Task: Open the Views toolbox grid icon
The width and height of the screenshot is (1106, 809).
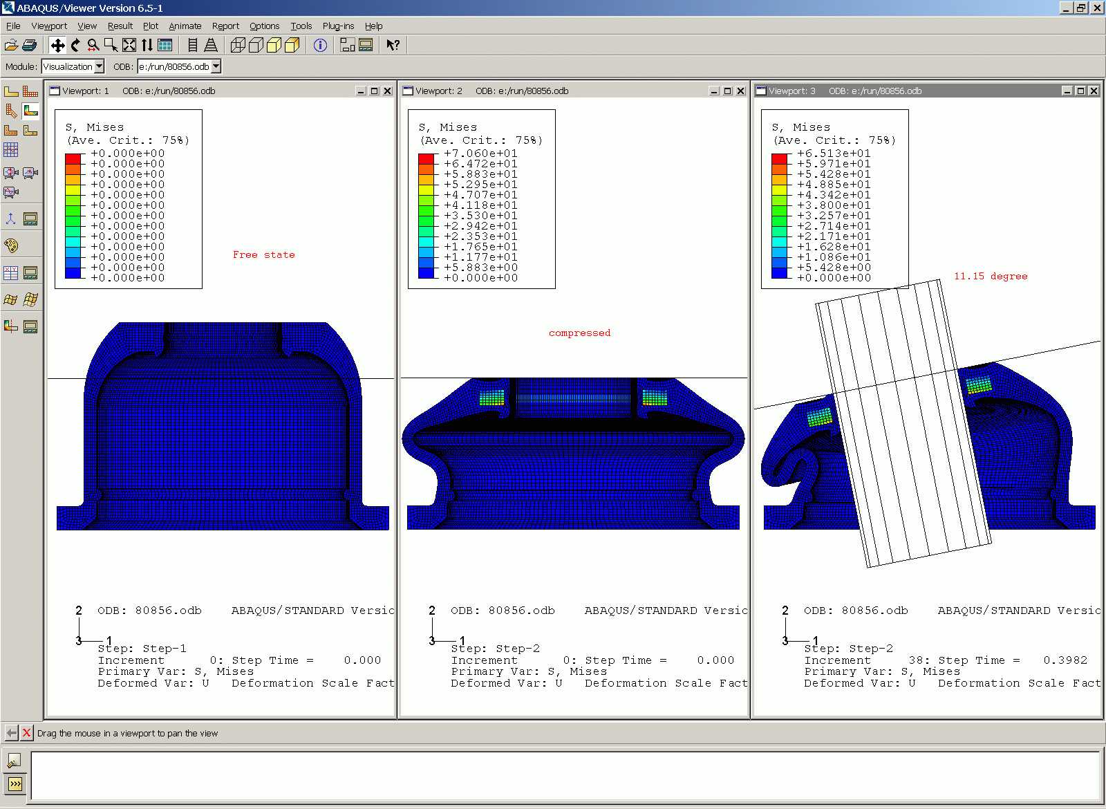Action: tap(165, 46)
